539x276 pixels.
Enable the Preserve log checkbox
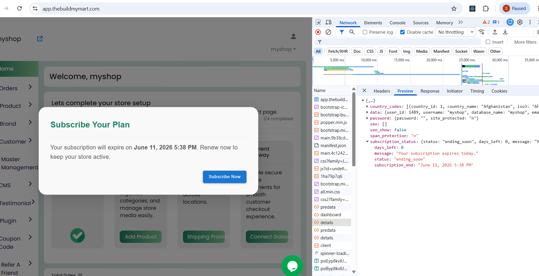365,32
